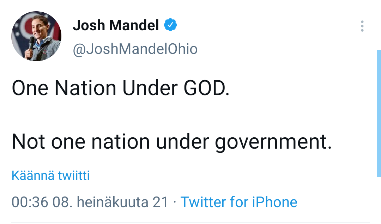This screenshot has height=224, width=381.
Task: Open the Twitter for iPhone source link
Action: pos(239,202)
